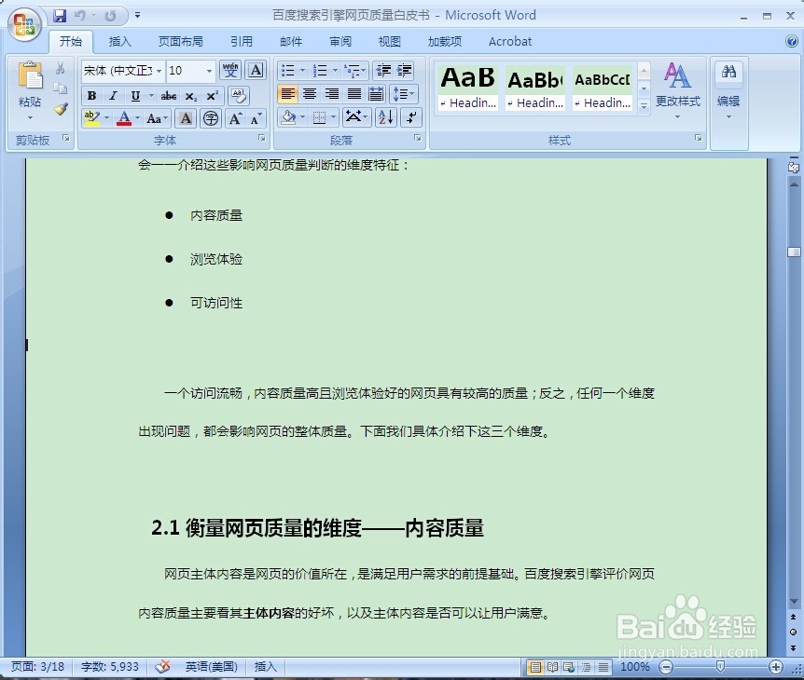Screen dimensions: 804x680
Task: Zoom out with the minus button
Action: (666, 667)
